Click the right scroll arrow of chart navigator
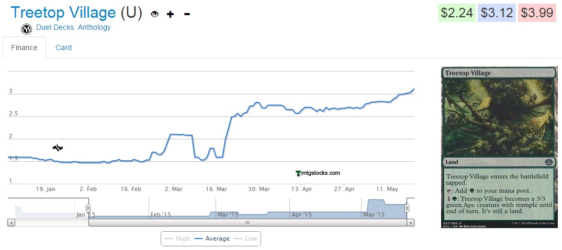Screen dimensions: 562x250 pyautogui.click(x=411, y=223)
